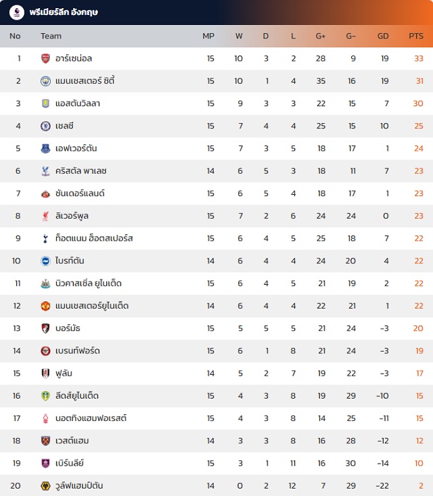The height and width of the screenshot is (496, 433).
Task: Click the Newcastle United club crest
Action: [x=45, y=283]
